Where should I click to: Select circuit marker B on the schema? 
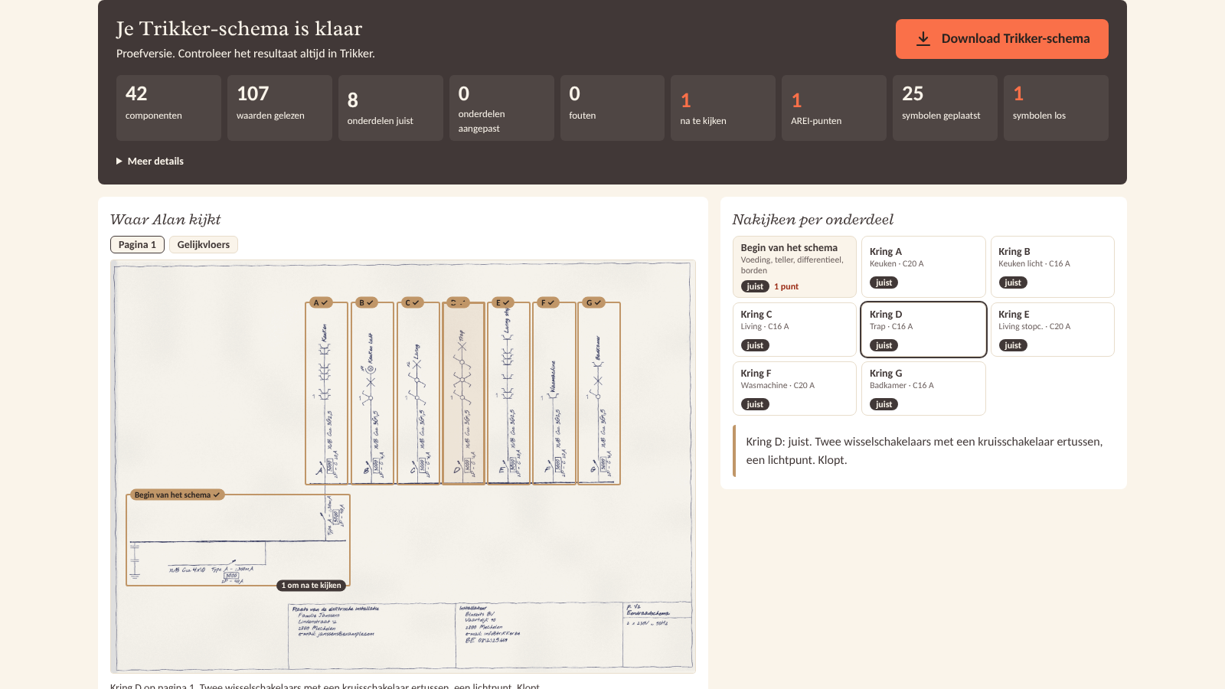367,302
